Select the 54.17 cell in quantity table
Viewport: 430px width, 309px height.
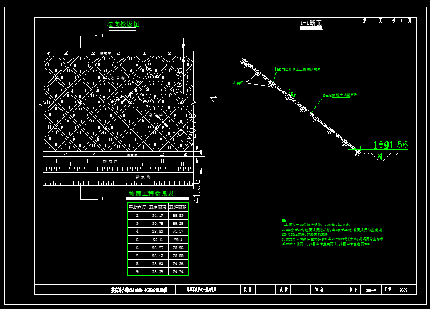coord(158,216)
